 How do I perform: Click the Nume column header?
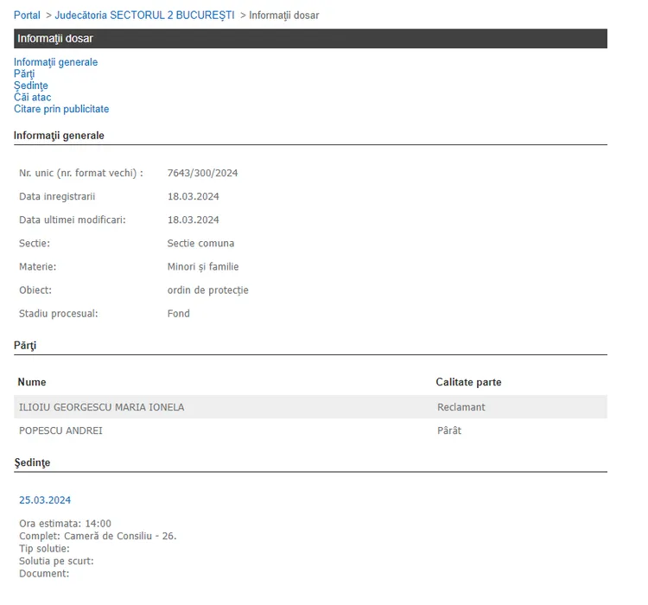coord(32,382)
